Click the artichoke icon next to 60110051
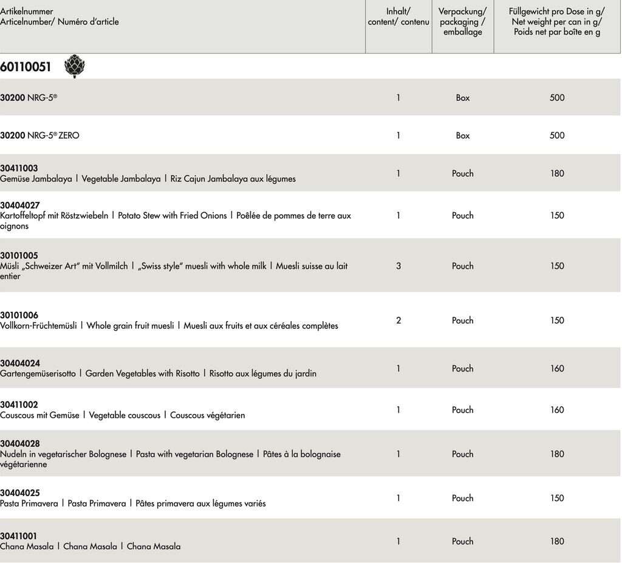 (75, 66)
